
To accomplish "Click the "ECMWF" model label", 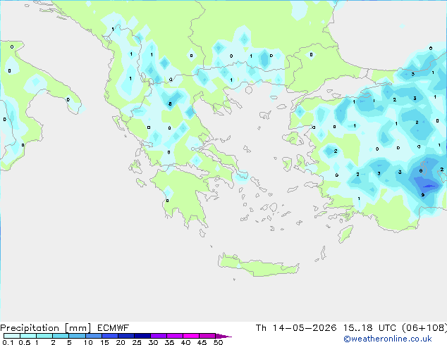I will [x=114, y=328].
